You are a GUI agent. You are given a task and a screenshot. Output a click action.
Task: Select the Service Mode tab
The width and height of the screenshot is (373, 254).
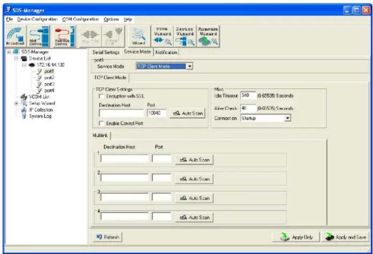click(x=137, y=52)
